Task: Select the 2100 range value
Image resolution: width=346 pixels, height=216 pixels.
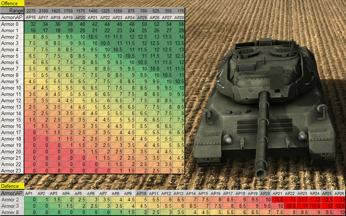Action: pos(43,11)
